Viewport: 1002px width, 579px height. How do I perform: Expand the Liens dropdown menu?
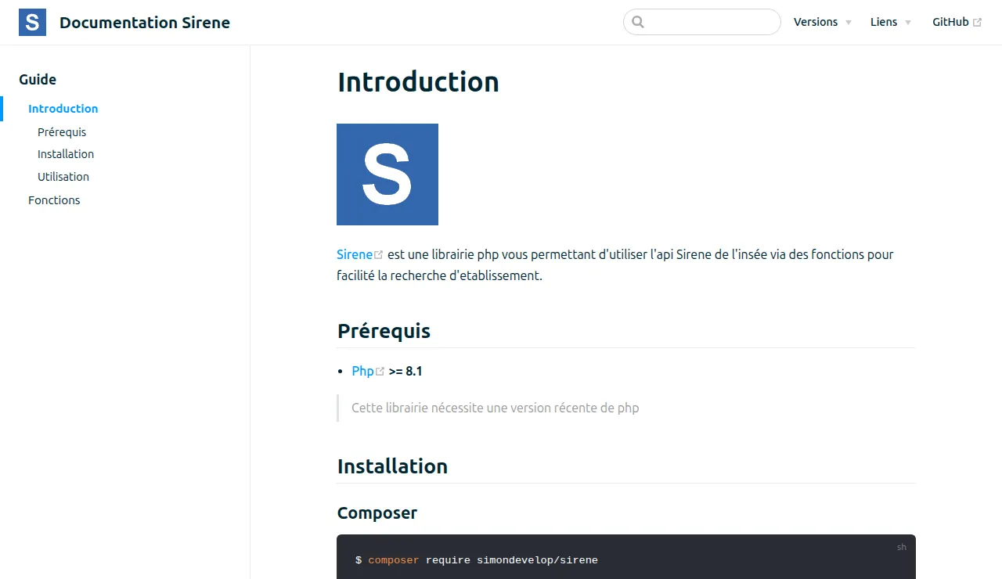click(891, 22)
